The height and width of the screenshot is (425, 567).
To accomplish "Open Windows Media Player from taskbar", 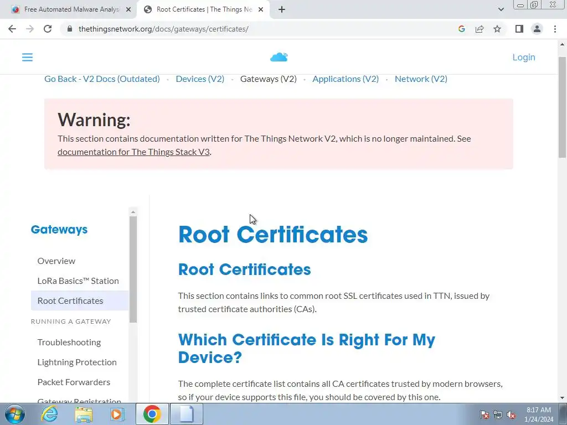I will coord(117,414).
